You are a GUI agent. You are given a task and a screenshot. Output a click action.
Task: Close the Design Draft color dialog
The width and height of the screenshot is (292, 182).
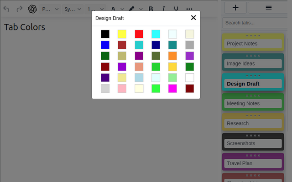193,18
